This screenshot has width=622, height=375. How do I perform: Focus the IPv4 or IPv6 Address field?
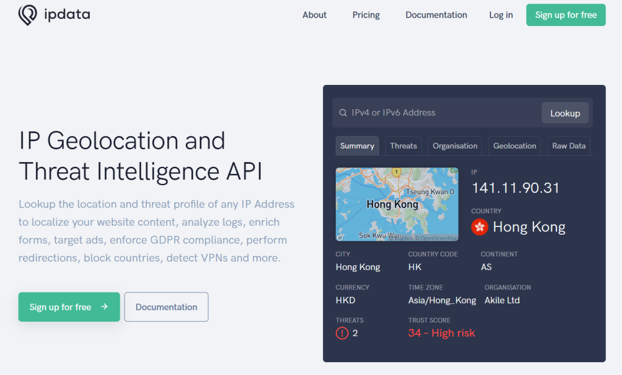[x=437, y=113]
